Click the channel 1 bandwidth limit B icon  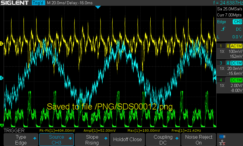(x=228, y=46)
